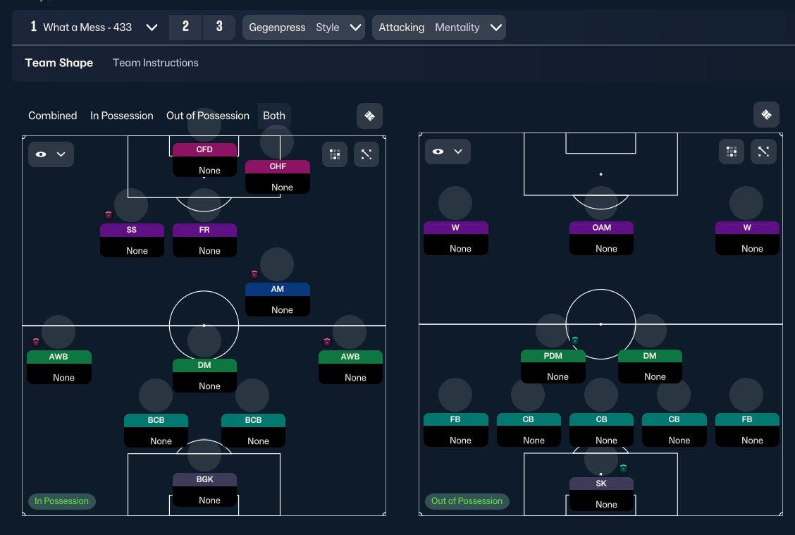Open the Attacking Mentality dropdown
Image resolution: width=795 pixels, height=535 pixels.
point(439,27)
